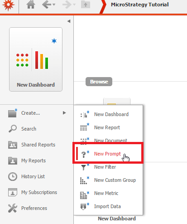
Task: Expand the Create... submenu arrow
Action: (x=64, y=113)
